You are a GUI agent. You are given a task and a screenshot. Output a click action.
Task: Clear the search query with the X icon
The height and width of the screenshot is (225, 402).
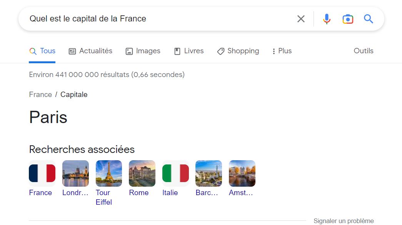pos(301,18)
